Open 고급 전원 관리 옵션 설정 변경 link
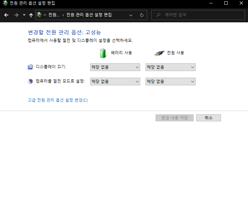This screenshot has width=248, height=207. click(58, 100)
